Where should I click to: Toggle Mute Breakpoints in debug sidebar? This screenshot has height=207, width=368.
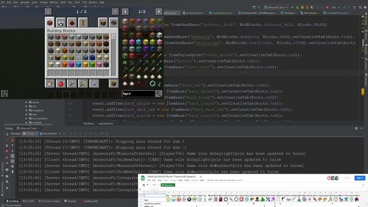click(x=7, y=163)
